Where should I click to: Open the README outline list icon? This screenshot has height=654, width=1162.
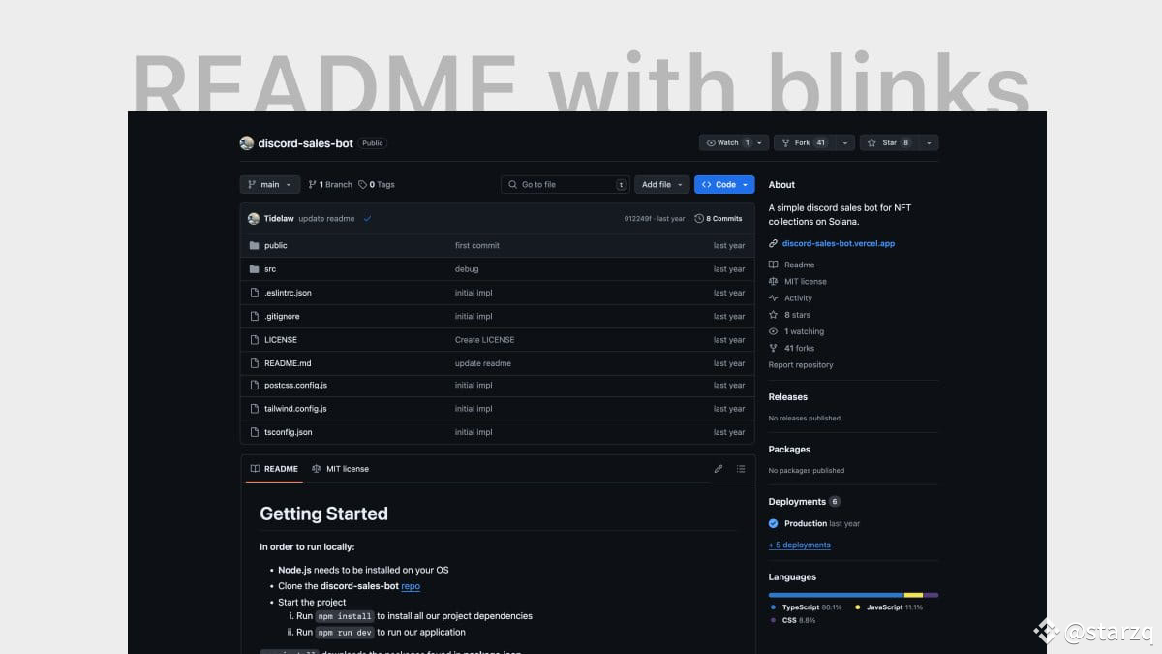[741, 469]
